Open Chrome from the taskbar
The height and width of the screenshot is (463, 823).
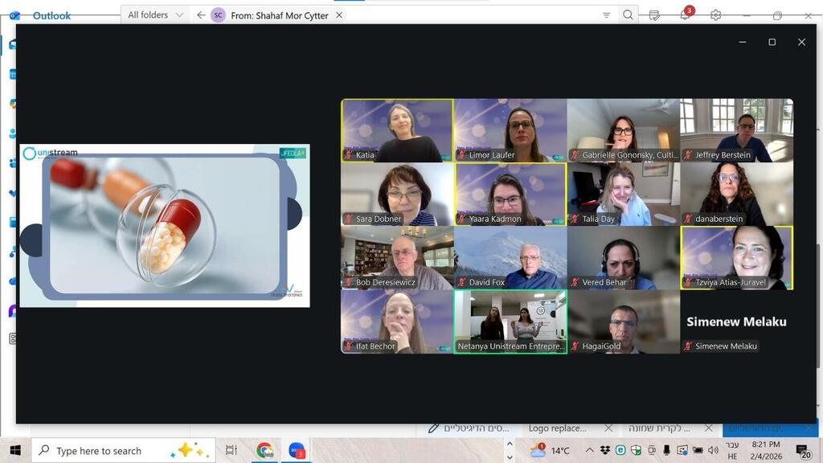pos(264,450)
